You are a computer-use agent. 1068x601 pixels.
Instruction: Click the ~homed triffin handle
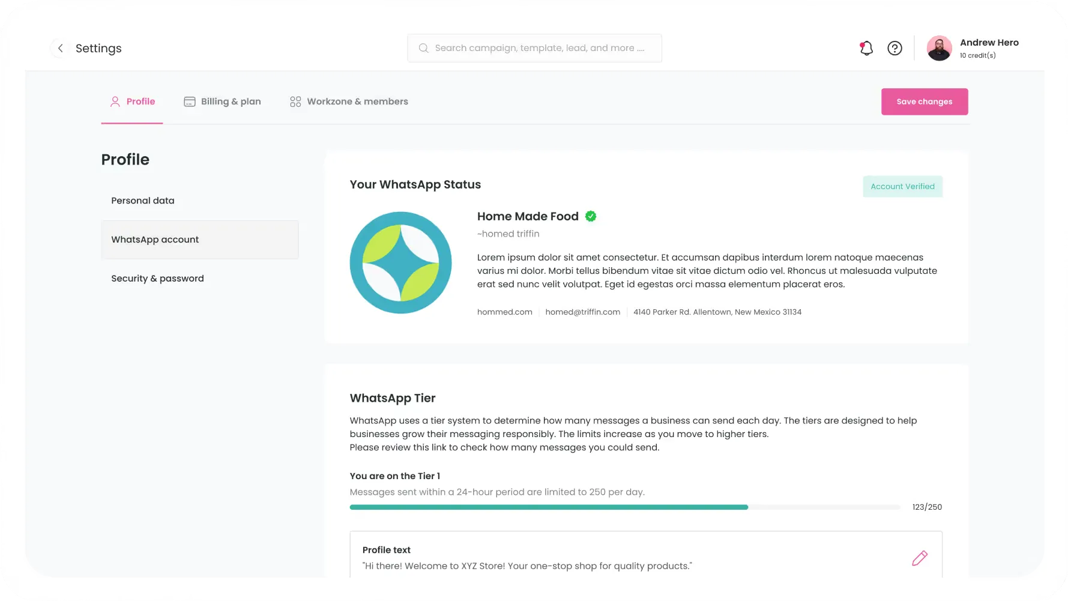click(x=508, y=234)
